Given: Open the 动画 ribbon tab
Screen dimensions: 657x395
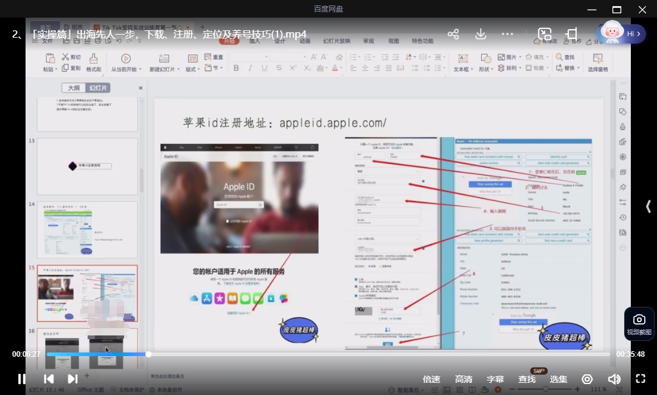Looking at the screenshot, I should (x=305, y=41).
